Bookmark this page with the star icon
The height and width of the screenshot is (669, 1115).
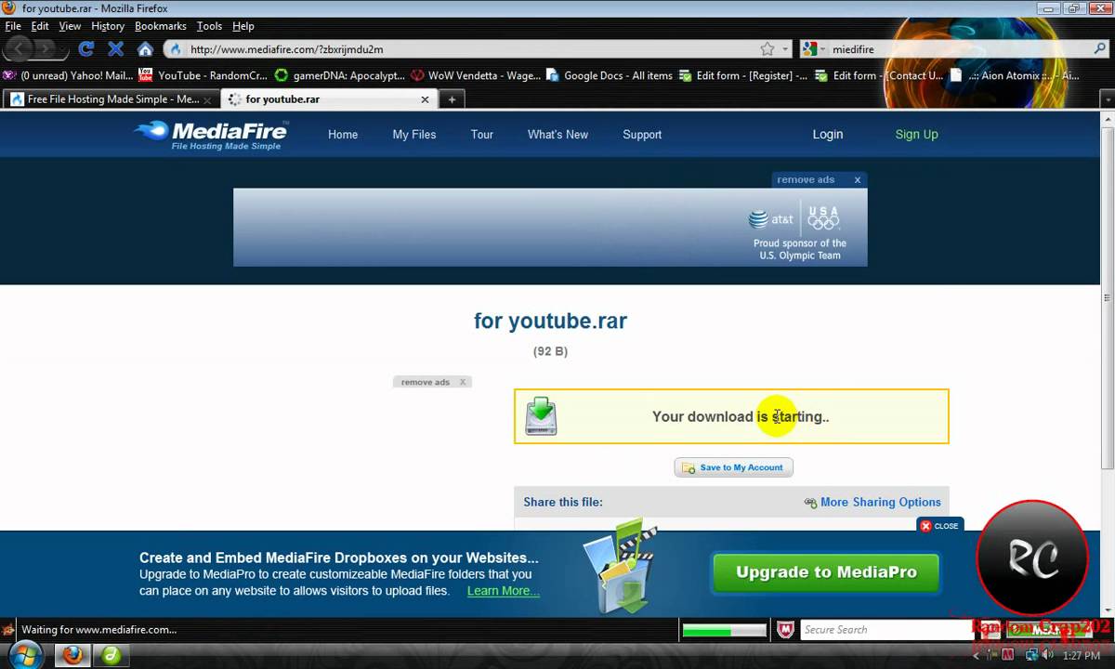(767, 49)
